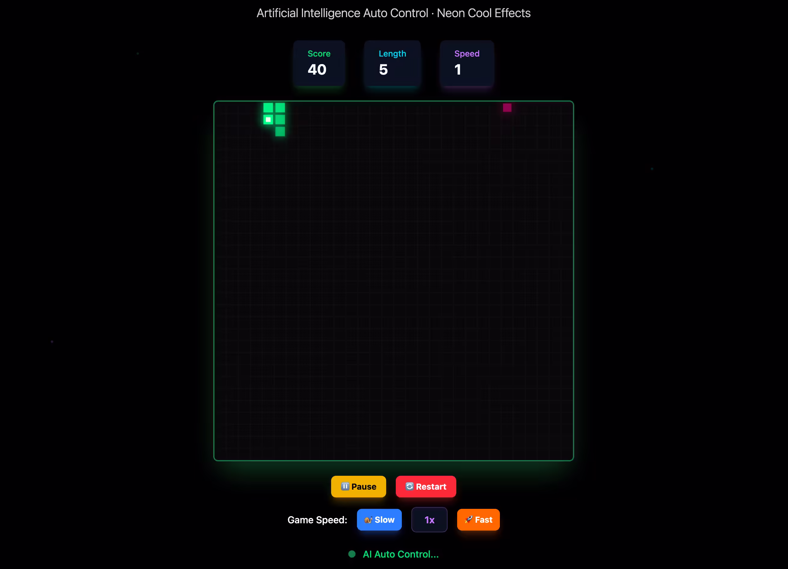The image size is (788, 569).
Task: Click the magenta food square
Action: pos(507,108)
